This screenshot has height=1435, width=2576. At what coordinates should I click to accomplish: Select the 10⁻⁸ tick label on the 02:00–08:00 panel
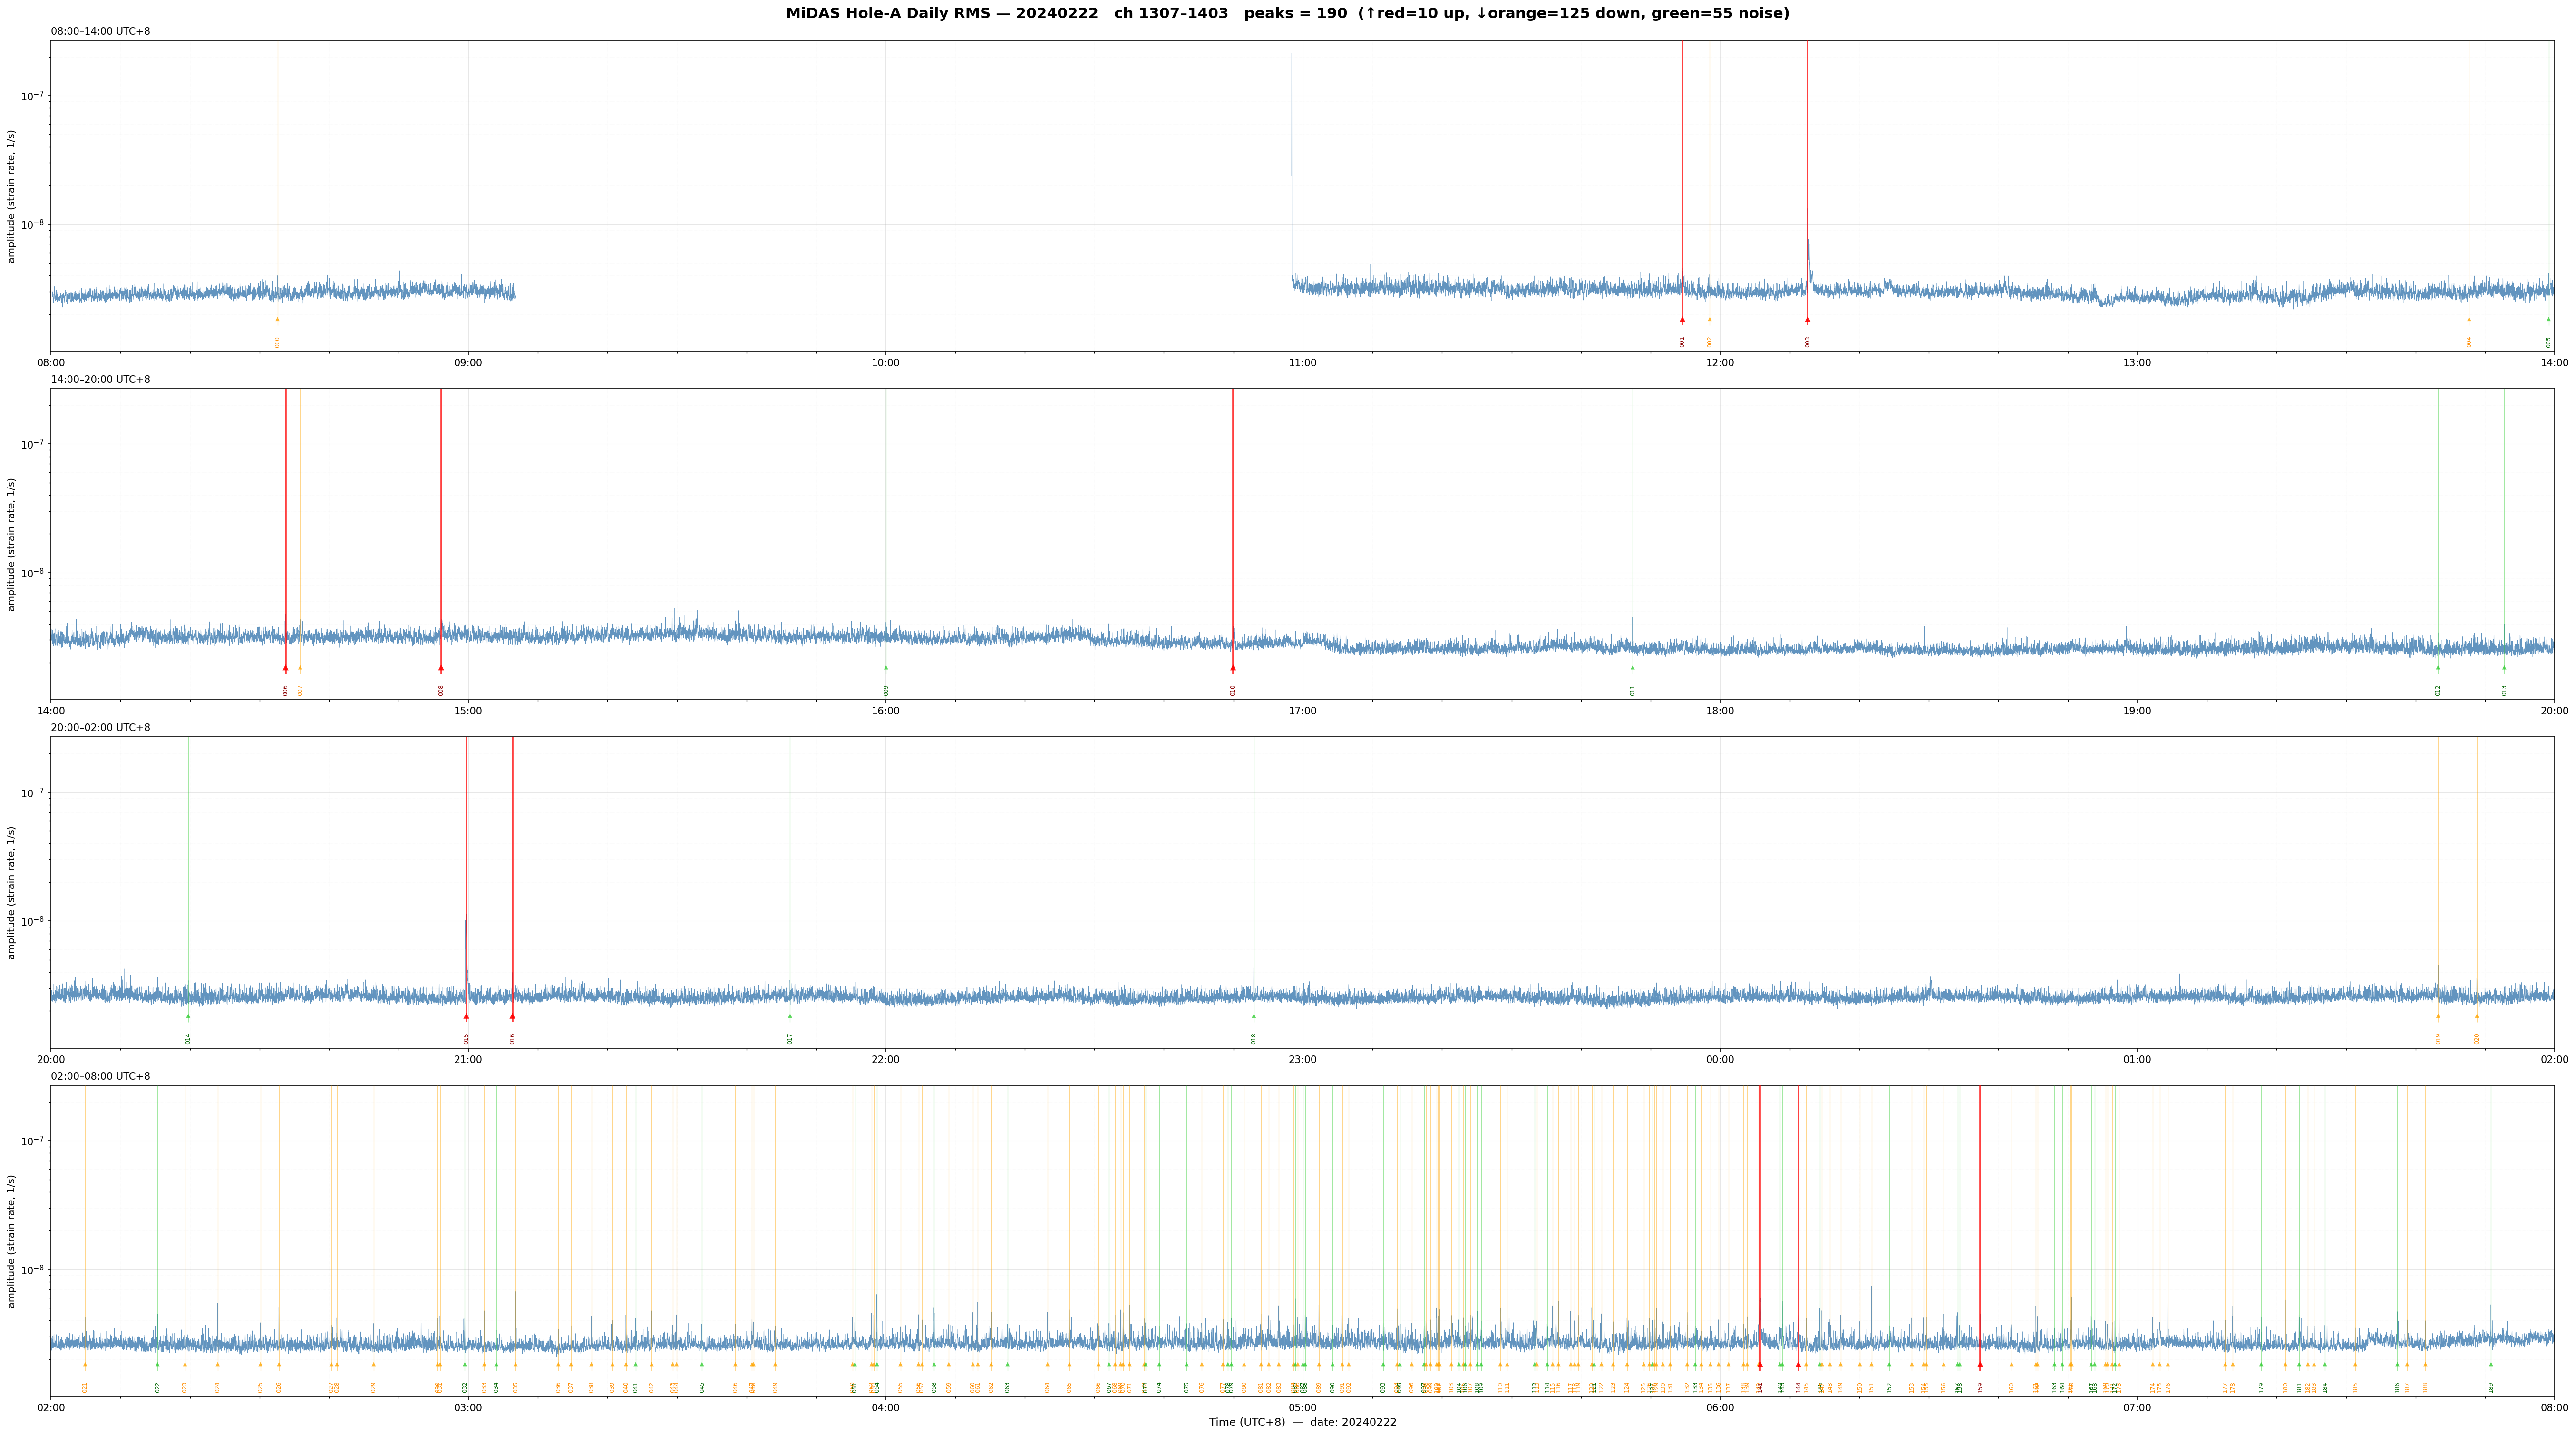(33, 1269)
